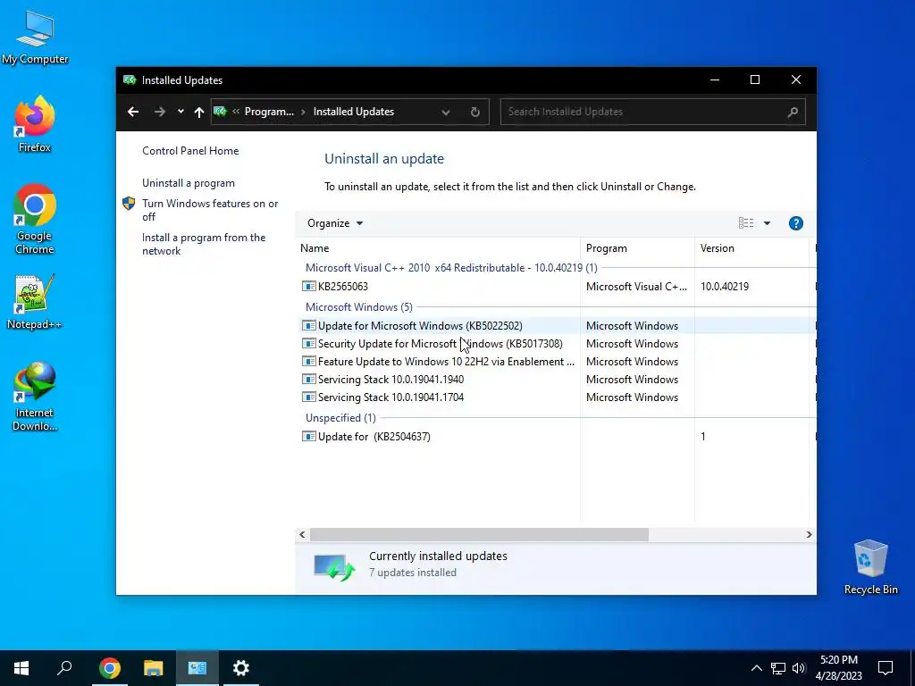This screenshot has height=686, width=915.
Task: Open File Explorer from the taskbar
Action: coord(153,668)
